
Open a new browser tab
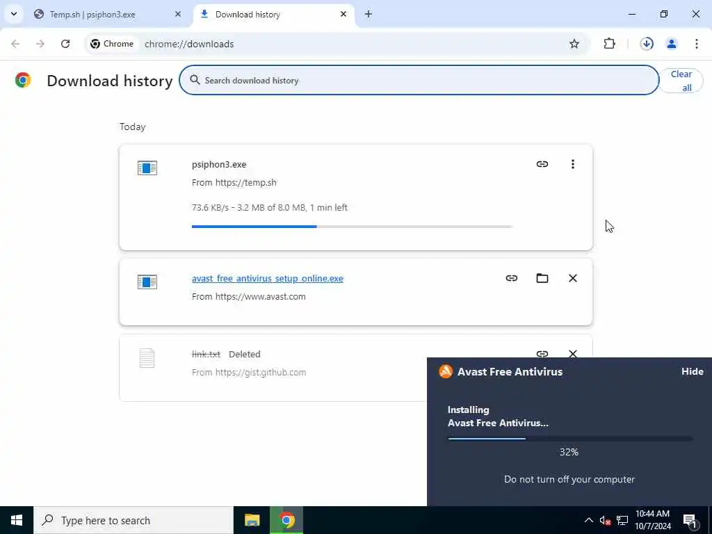[x=369, y=14]
